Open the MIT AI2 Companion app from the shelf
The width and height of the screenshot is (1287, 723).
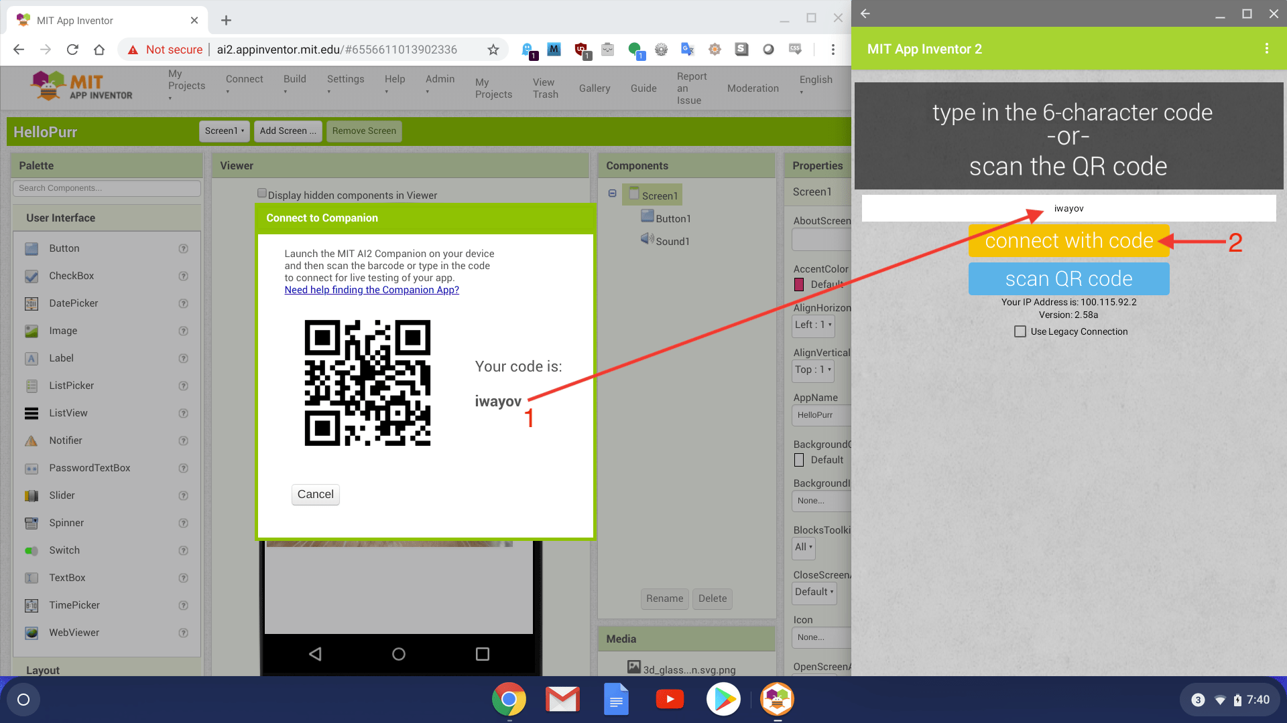click(x=776, y=699)
